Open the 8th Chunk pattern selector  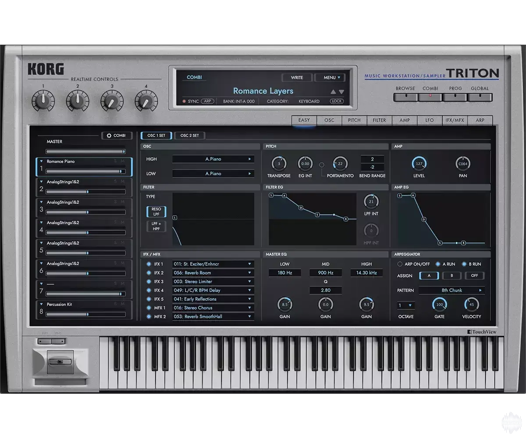click(451, 290)
